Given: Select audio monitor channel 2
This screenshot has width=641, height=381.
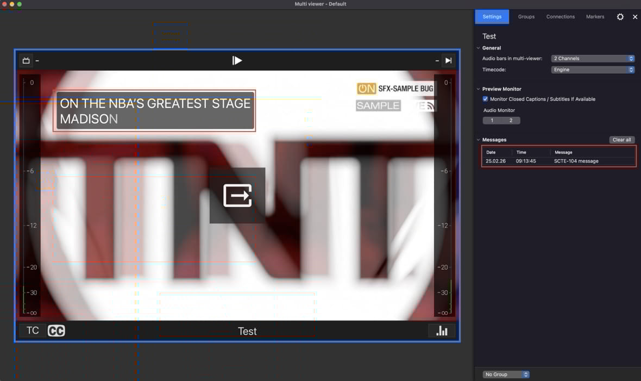Looking at the screenshot, I should (511, 121).
